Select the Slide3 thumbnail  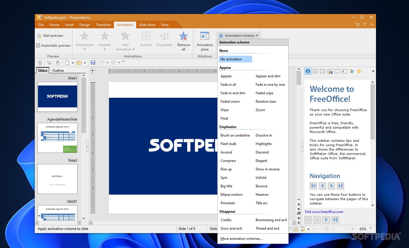[x=57, y=179]
